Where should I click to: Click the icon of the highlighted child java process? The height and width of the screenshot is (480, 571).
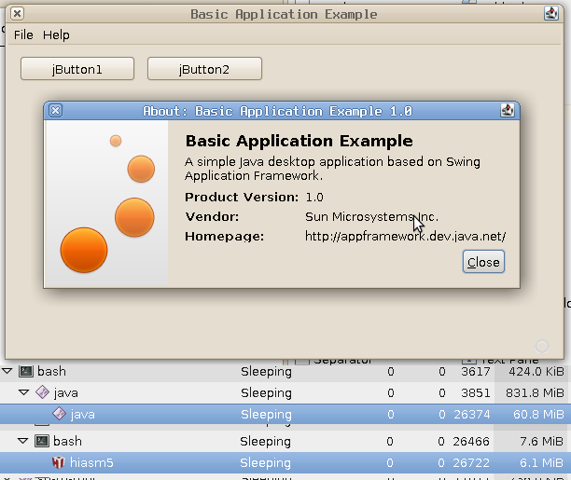click(x=59, y=414)
